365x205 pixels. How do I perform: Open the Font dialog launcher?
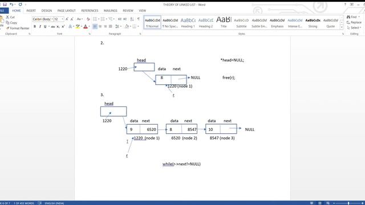click(x=90, y=34)
